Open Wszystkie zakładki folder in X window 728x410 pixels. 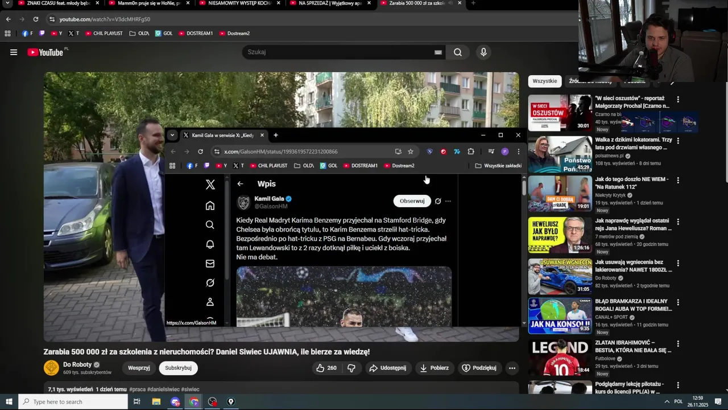pyautogui.click(x=498, y=166)
